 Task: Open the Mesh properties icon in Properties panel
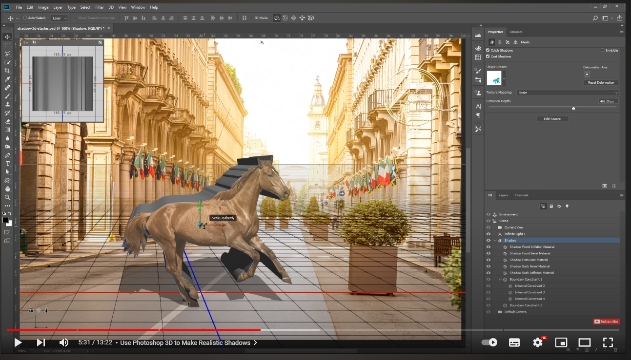492,42
